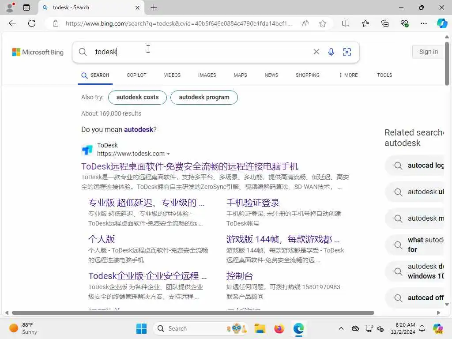Switch to the NEWS tab

tap(271, 75)
